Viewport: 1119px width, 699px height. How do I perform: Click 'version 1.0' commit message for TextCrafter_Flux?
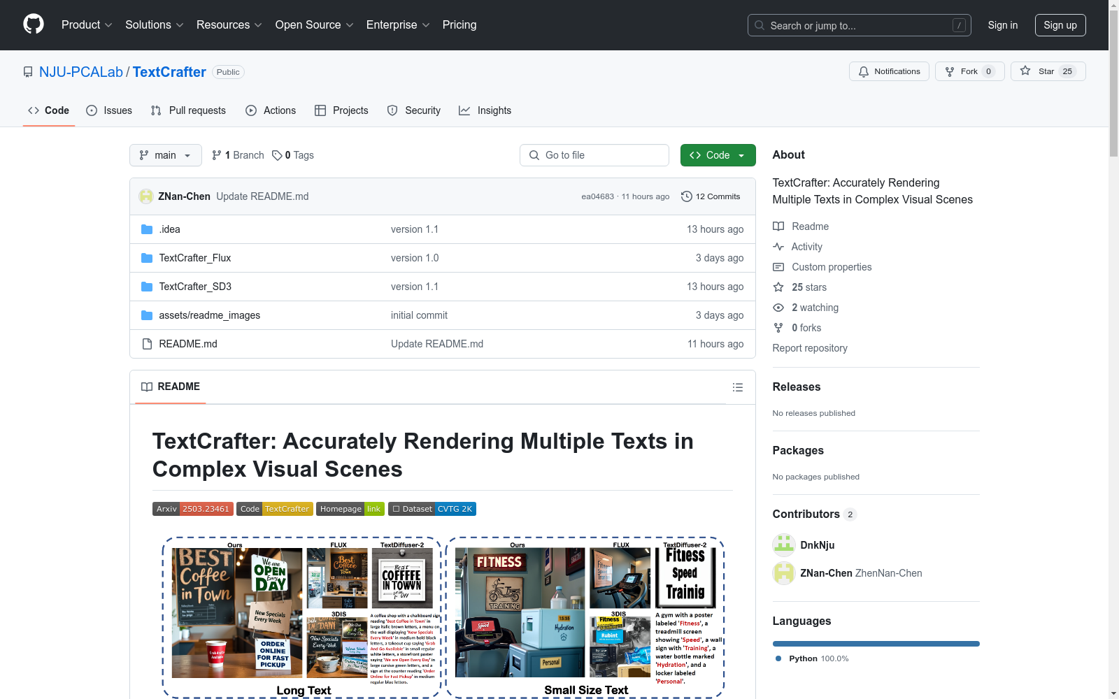[415, 258]
